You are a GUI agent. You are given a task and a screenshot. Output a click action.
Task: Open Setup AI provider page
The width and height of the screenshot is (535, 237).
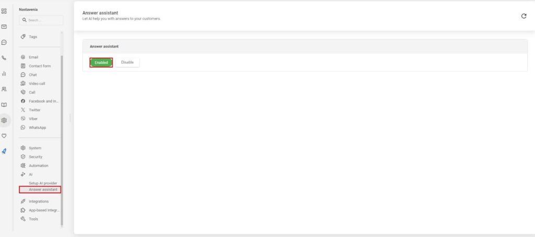[43, 183]
